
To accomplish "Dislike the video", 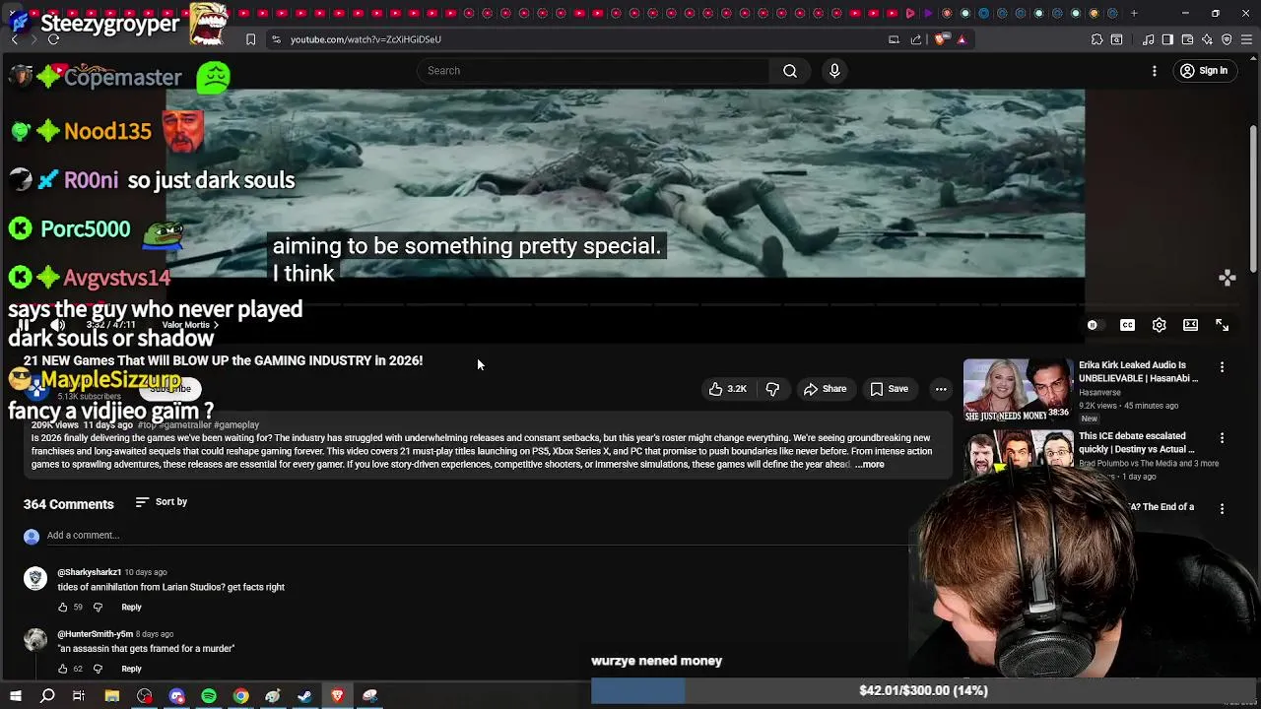I will click(772, 389).
